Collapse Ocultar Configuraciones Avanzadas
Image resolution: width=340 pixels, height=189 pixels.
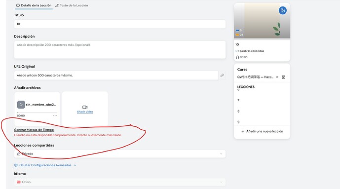coord(45,165)
